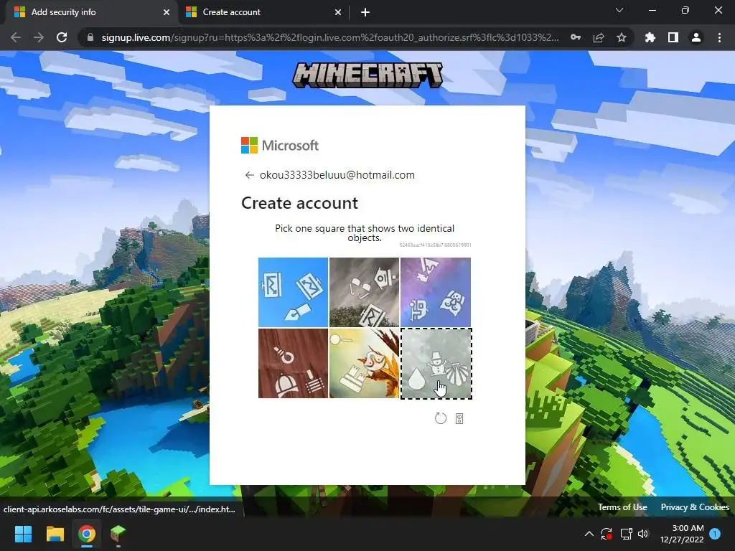Click the okou33333beluuu@hotmail.com email text

337,175
